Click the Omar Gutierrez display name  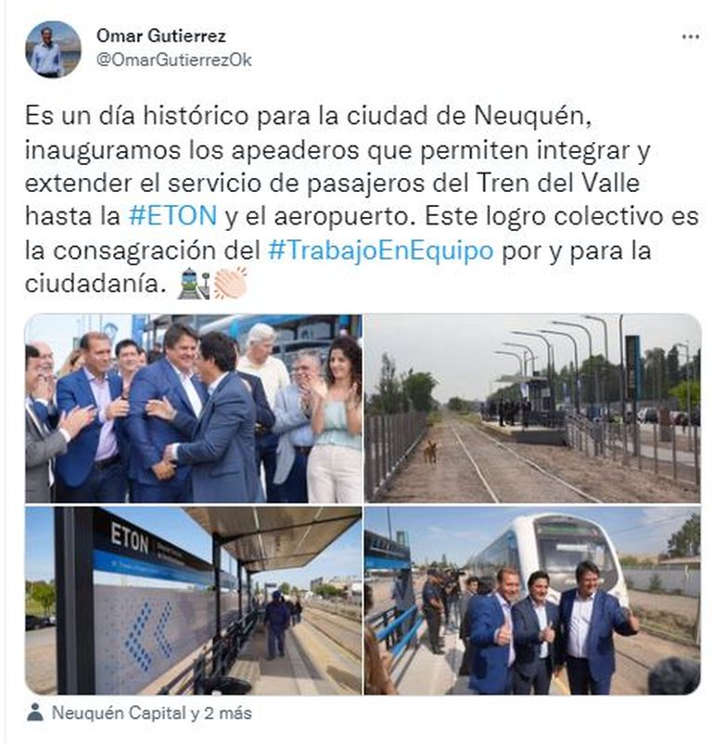(161, 35)
